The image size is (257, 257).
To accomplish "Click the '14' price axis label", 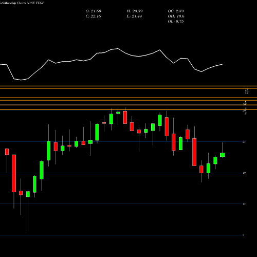I will [244, 204].
